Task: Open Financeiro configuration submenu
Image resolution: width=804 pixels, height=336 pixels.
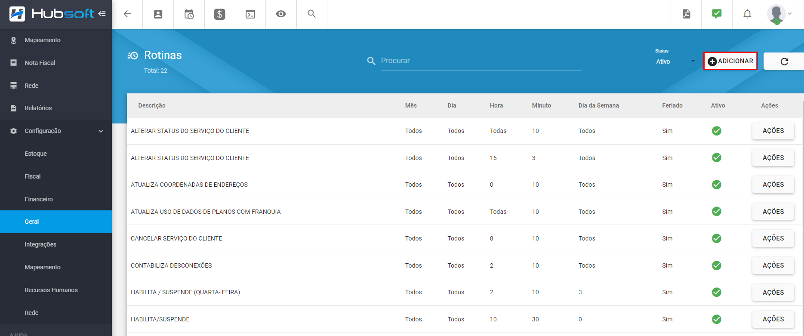Action: [56, 199]
